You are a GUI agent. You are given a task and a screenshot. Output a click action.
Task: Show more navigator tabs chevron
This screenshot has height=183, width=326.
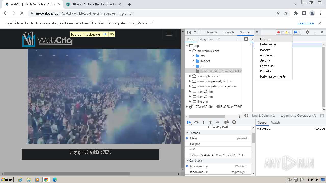point(219,39)
